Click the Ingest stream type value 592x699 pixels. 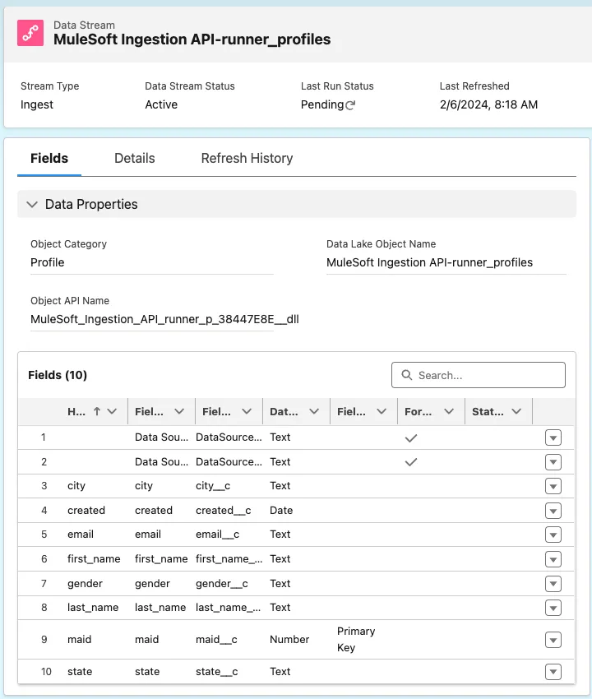click(36, 104)
